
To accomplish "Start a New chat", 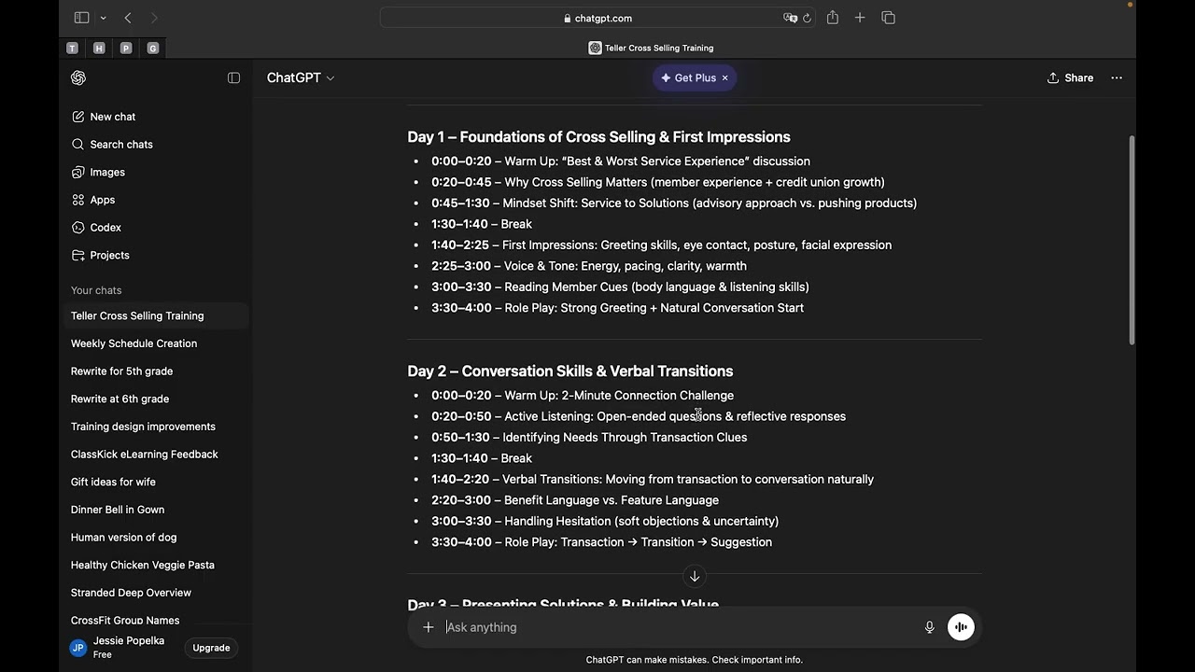I will pos(103,117).
